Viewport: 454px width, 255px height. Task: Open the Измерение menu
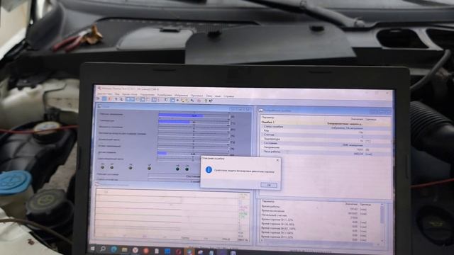(x=182, y=96)
